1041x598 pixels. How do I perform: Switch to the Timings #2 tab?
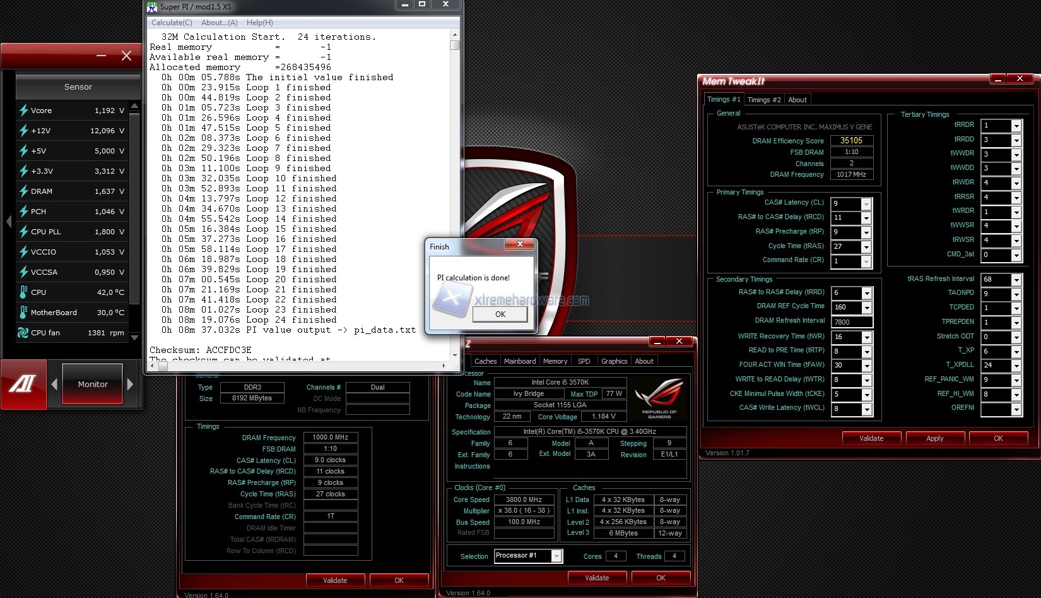tap(764, 100)
